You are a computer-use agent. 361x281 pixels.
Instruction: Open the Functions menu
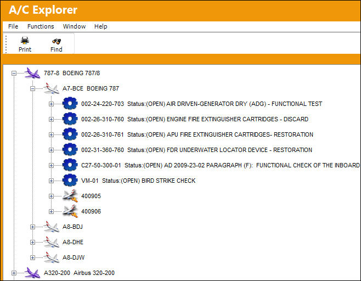click(x=41, y=26)
